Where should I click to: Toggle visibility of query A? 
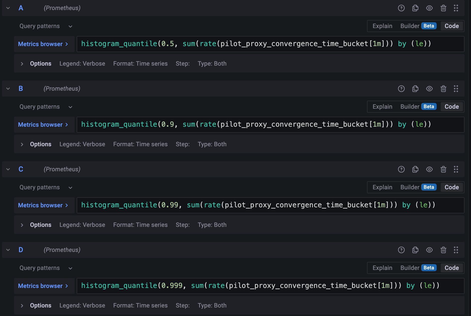[x=429, y=8]
